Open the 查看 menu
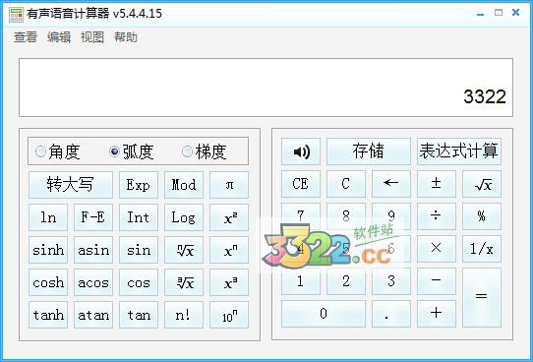The image size is (533, 362). tap(26, 37)
